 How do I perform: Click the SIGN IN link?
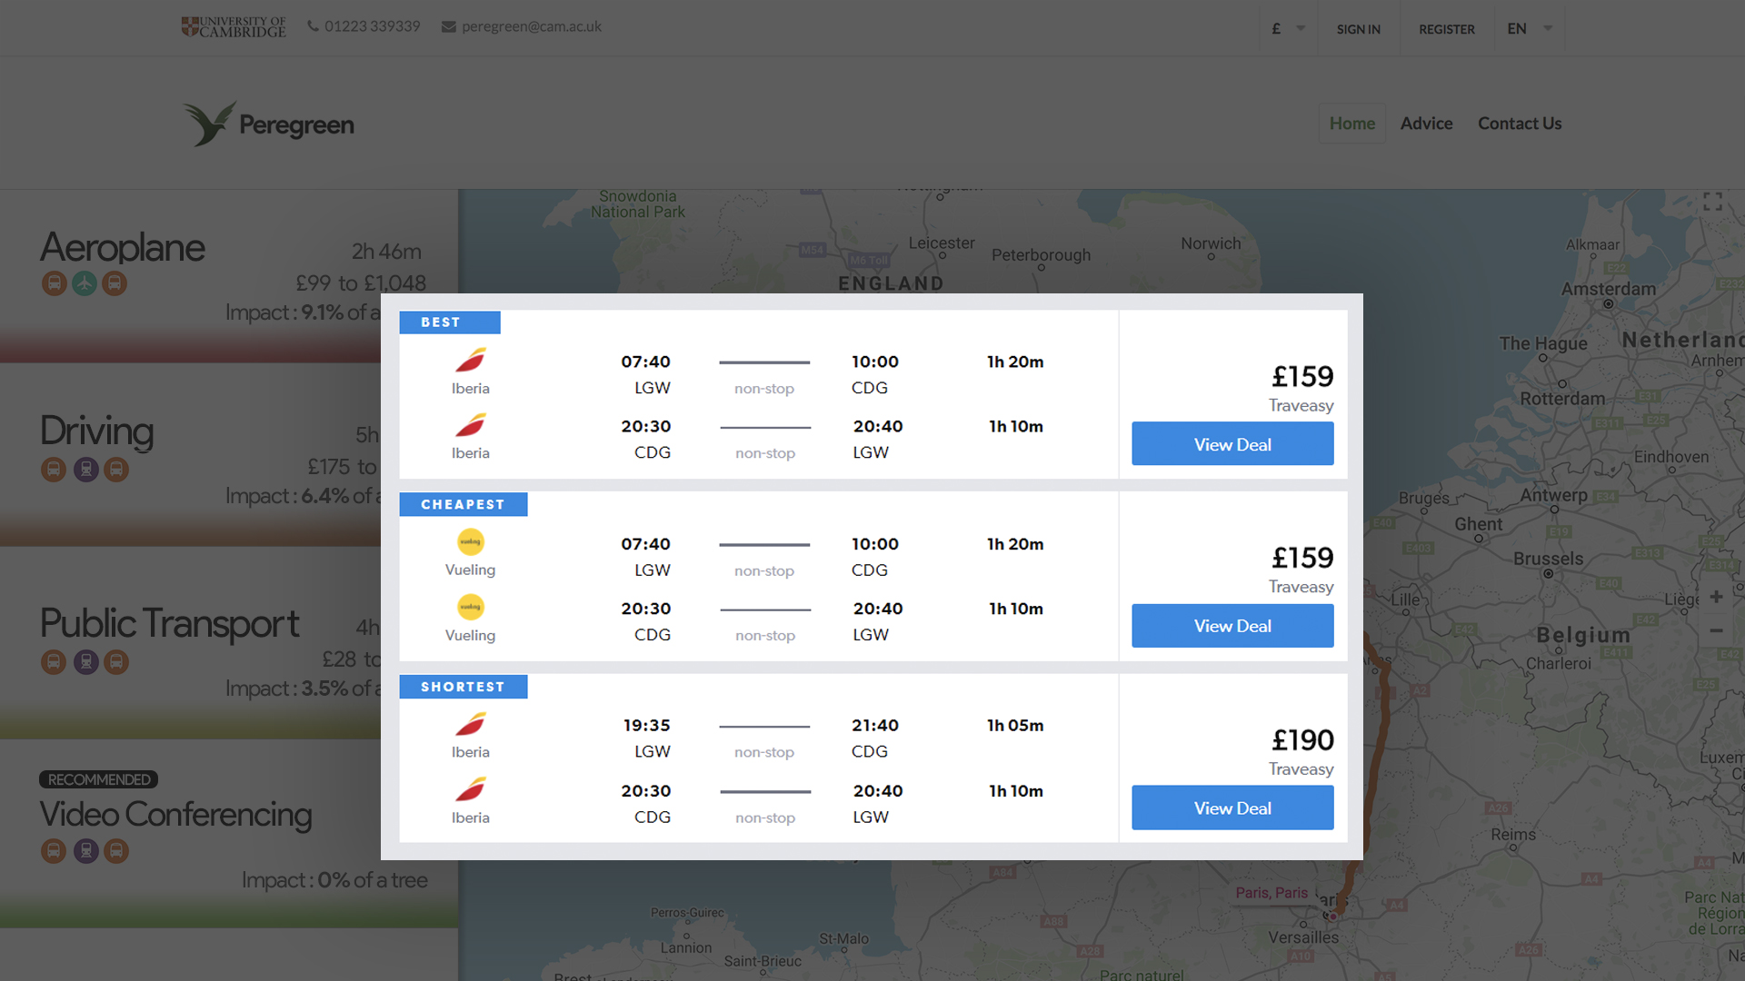[1358, 29]
